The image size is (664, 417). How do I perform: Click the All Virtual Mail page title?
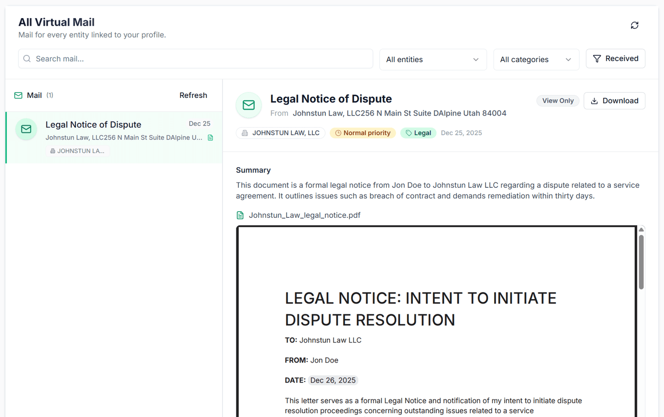tap(56, 22)
